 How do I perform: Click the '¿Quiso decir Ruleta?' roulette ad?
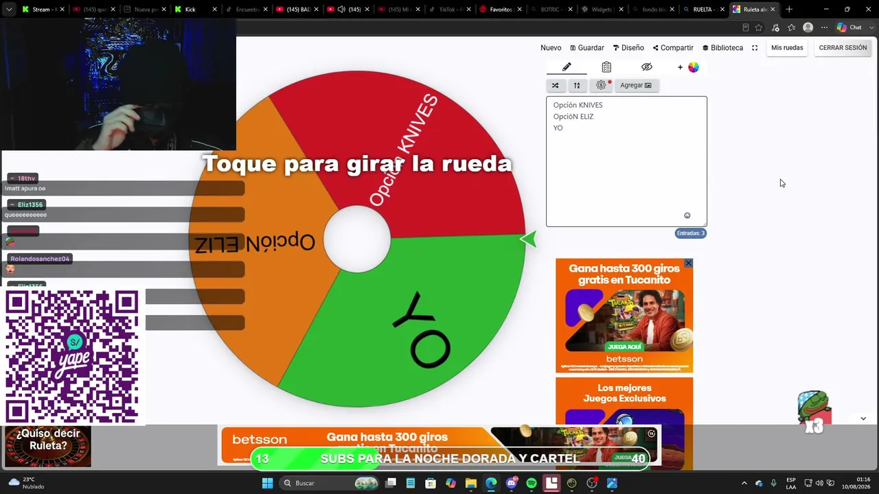coord(48,447)
